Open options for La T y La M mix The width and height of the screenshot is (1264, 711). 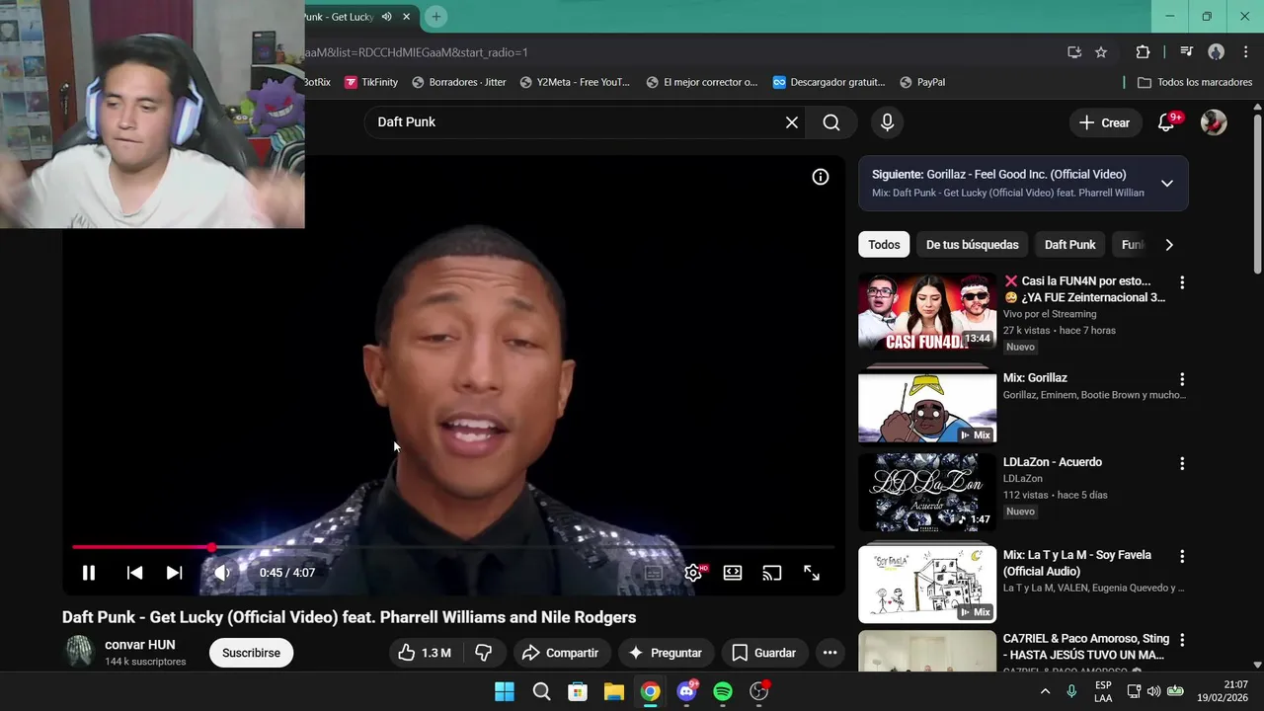(1182, 556)
